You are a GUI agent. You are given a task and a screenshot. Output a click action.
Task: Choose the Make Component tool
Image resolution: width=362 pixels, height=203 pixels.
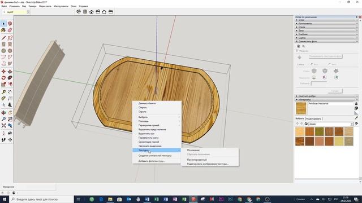pos(10,24)
